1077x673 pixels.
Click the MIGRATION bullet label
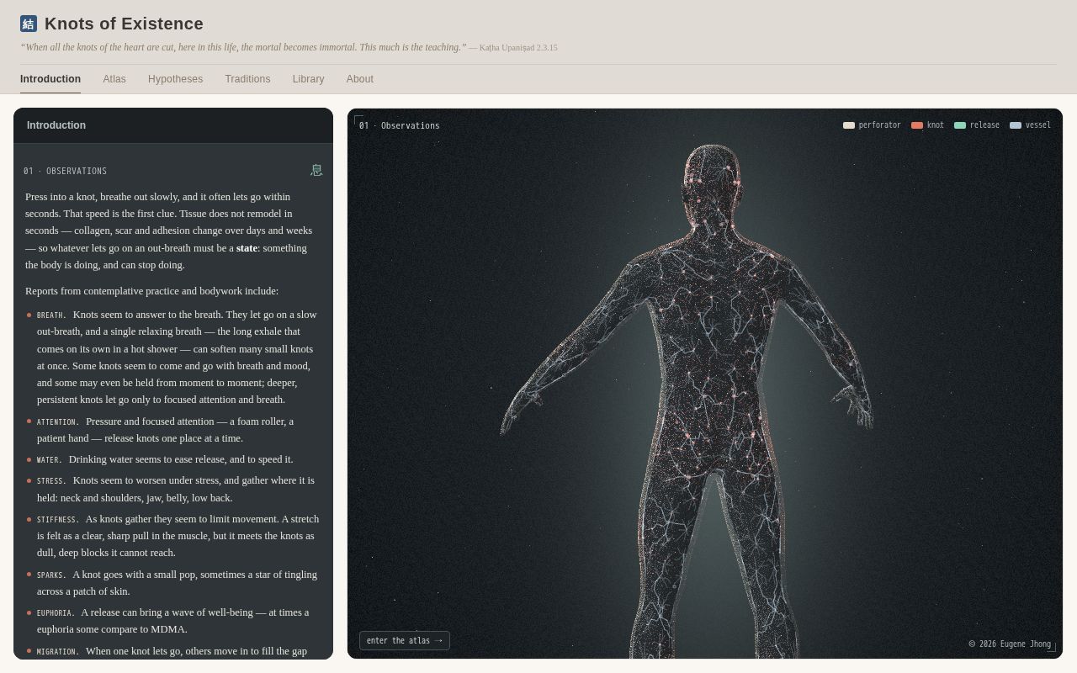point(58,652)
